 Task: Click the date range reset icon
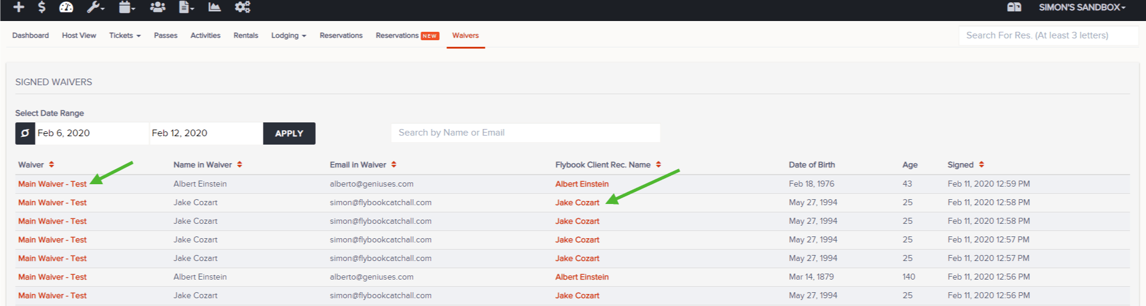point(25,133)
